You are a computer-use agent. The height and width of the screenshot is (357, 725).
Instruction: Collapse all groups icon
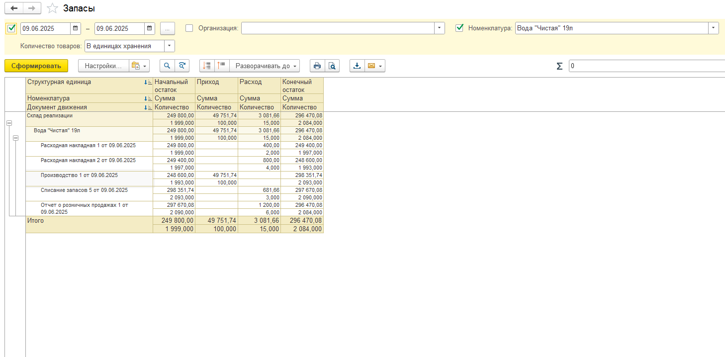tap(207, 66)
